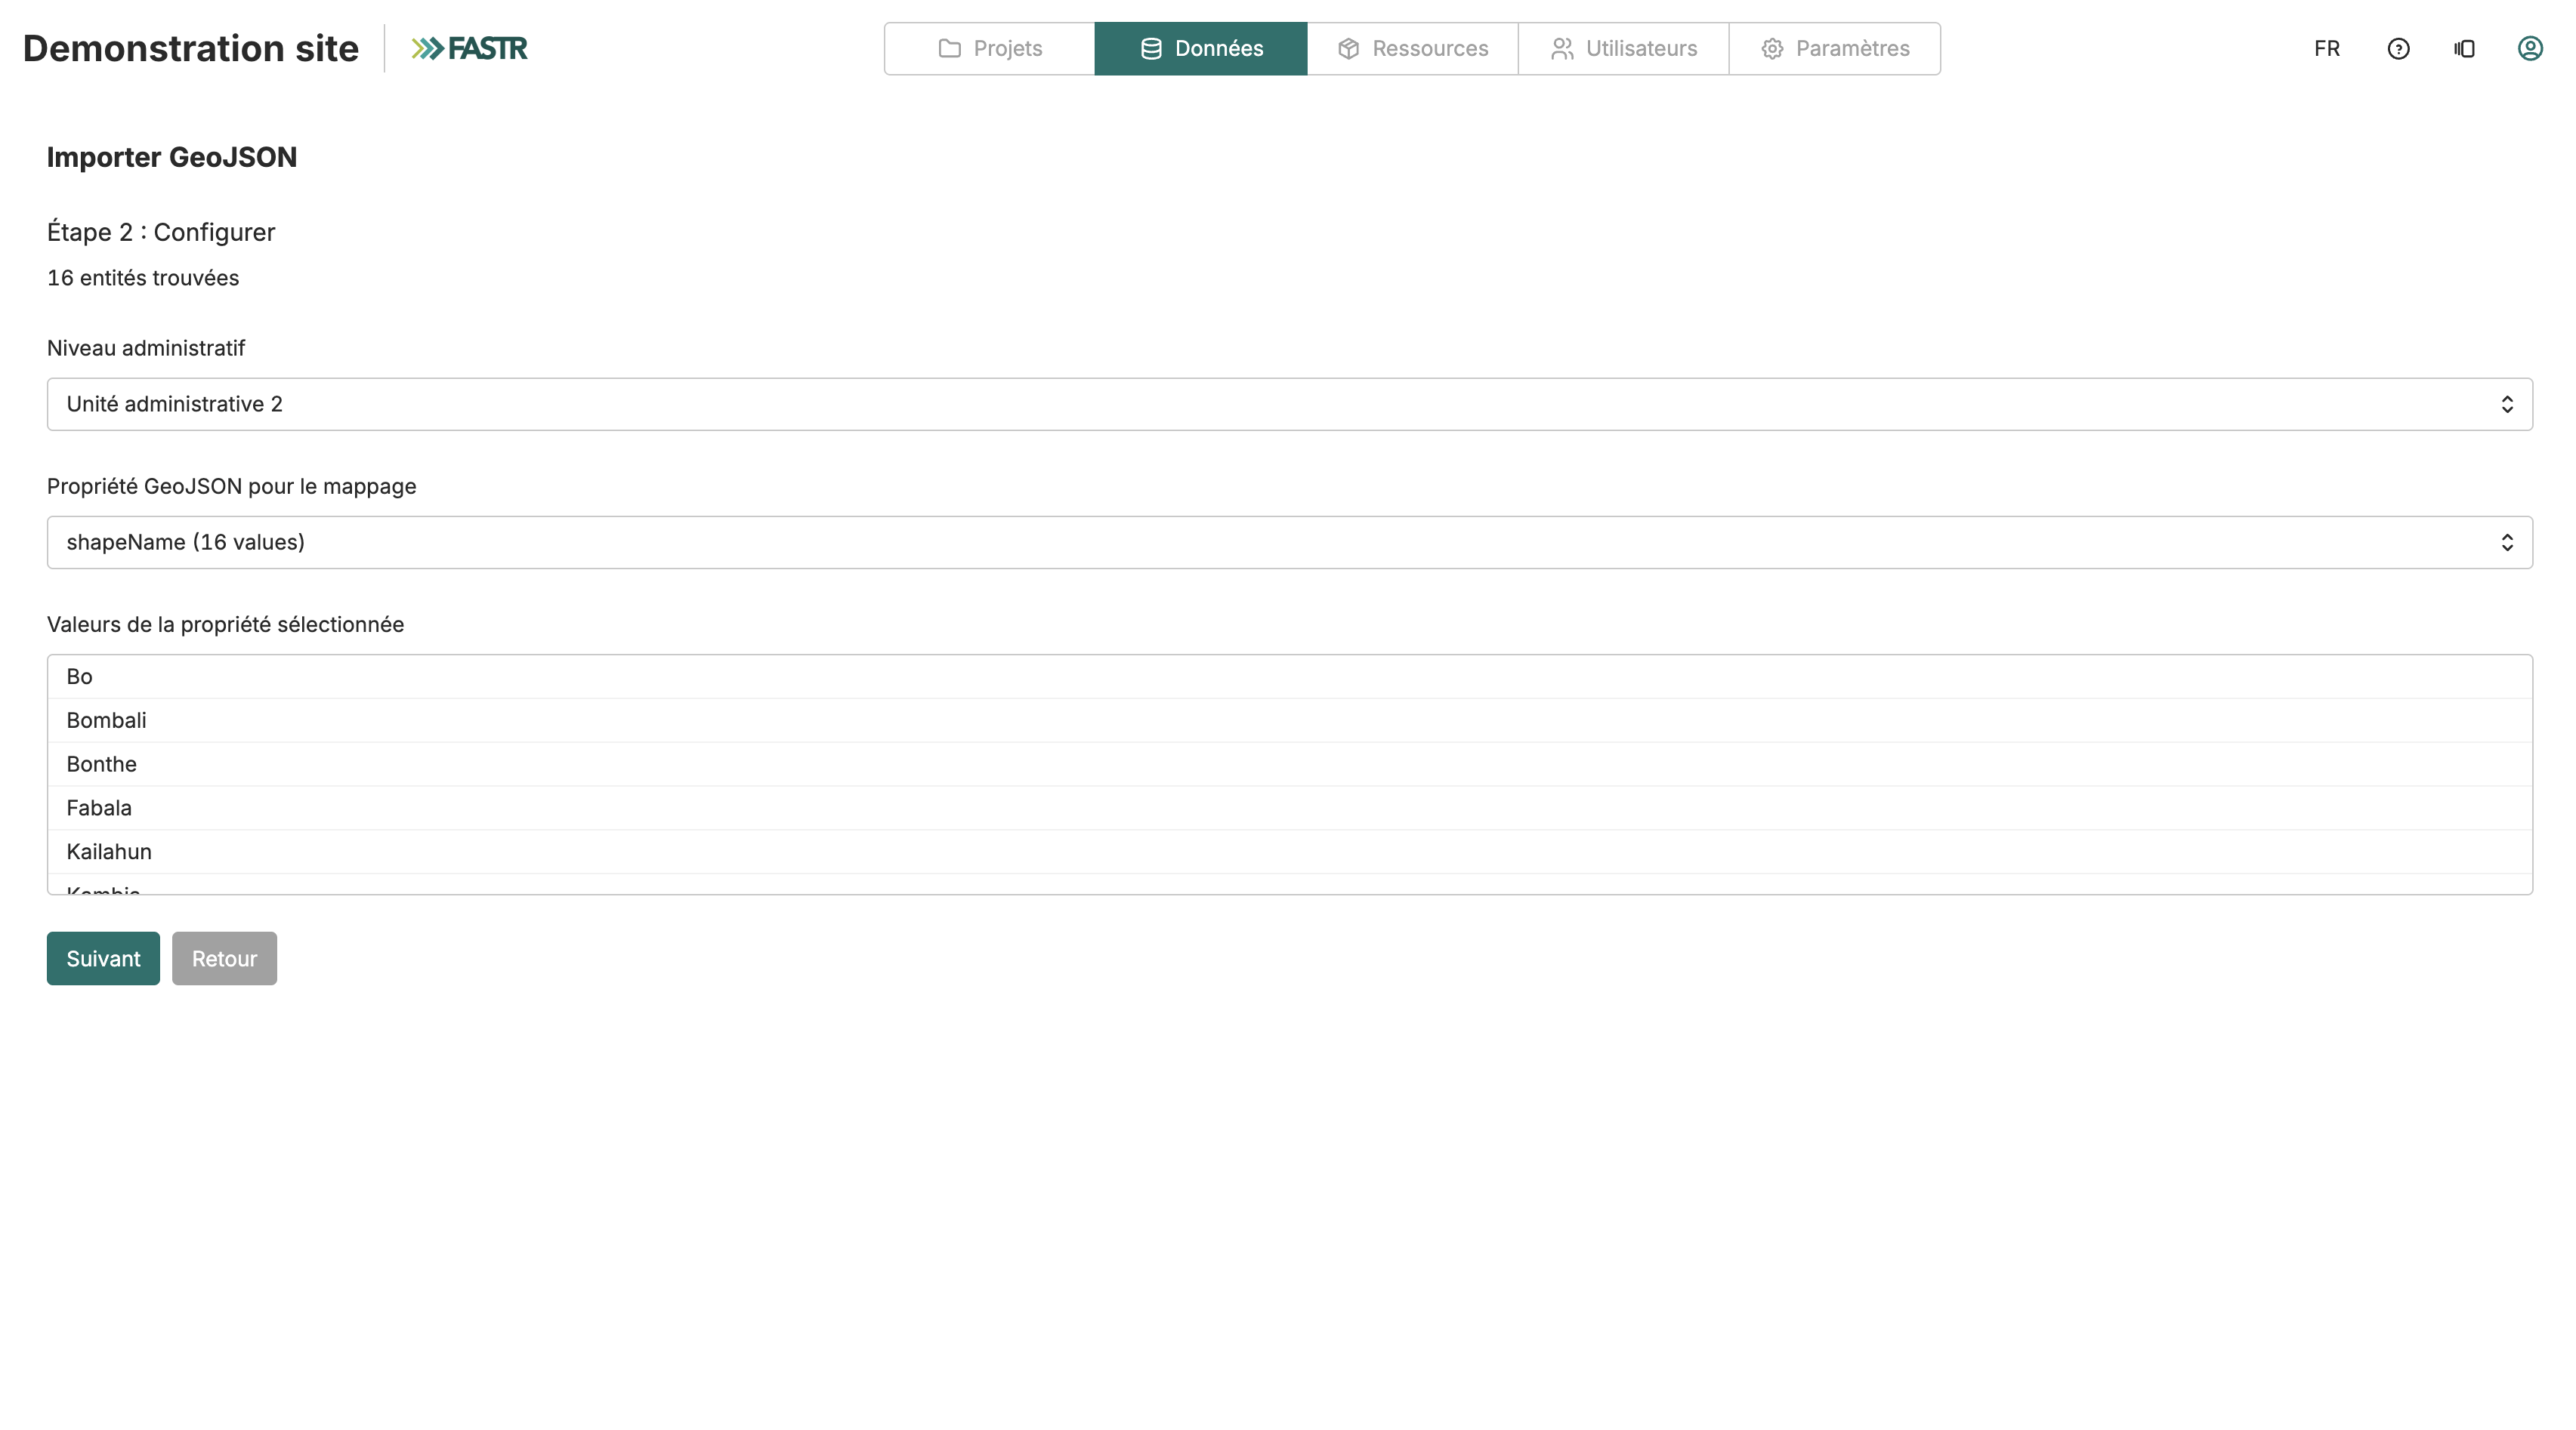This screenshot has width=2576, height=1430.
Task: Click the Demonstration site title
Action: (x=191, y=49)
